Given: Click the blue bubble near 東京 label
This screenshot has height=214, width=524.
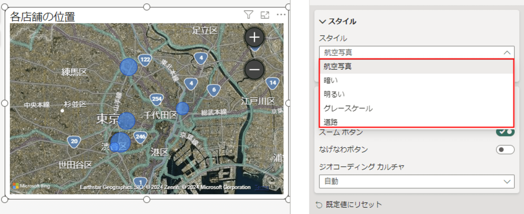Looking at the screenshot, I should (127, 121).
